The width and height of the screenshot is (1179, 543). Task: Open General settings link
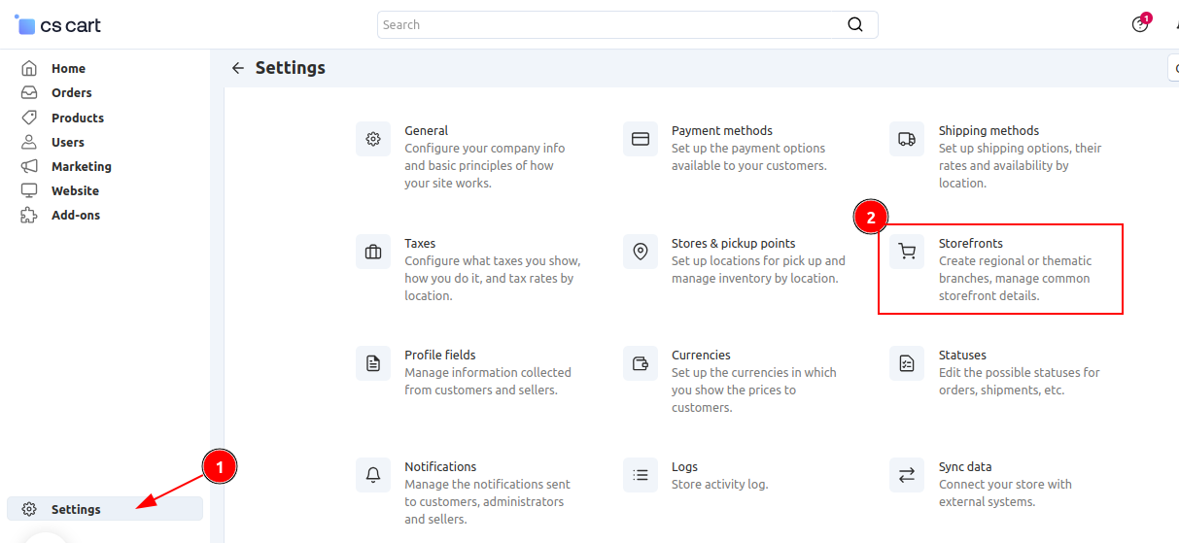pos(426,130)
